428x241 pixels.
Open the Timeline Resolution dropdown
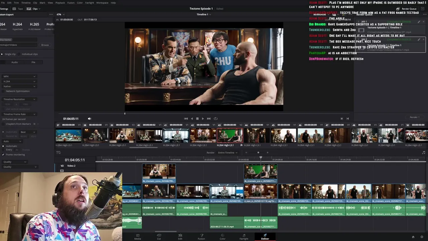pyautogui.click(x=19, y=99)
